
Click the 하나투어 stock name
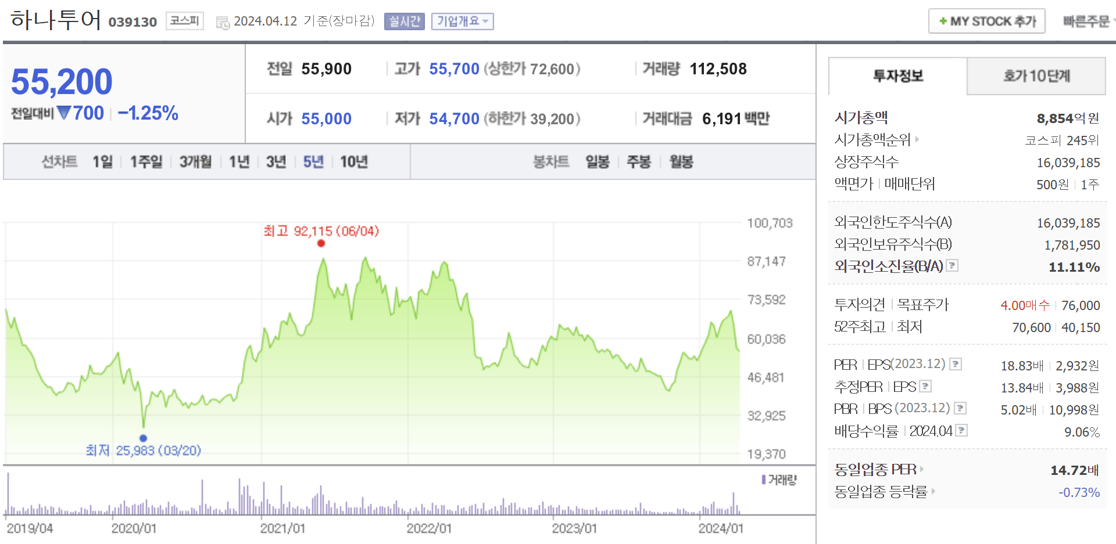[56, 20]
